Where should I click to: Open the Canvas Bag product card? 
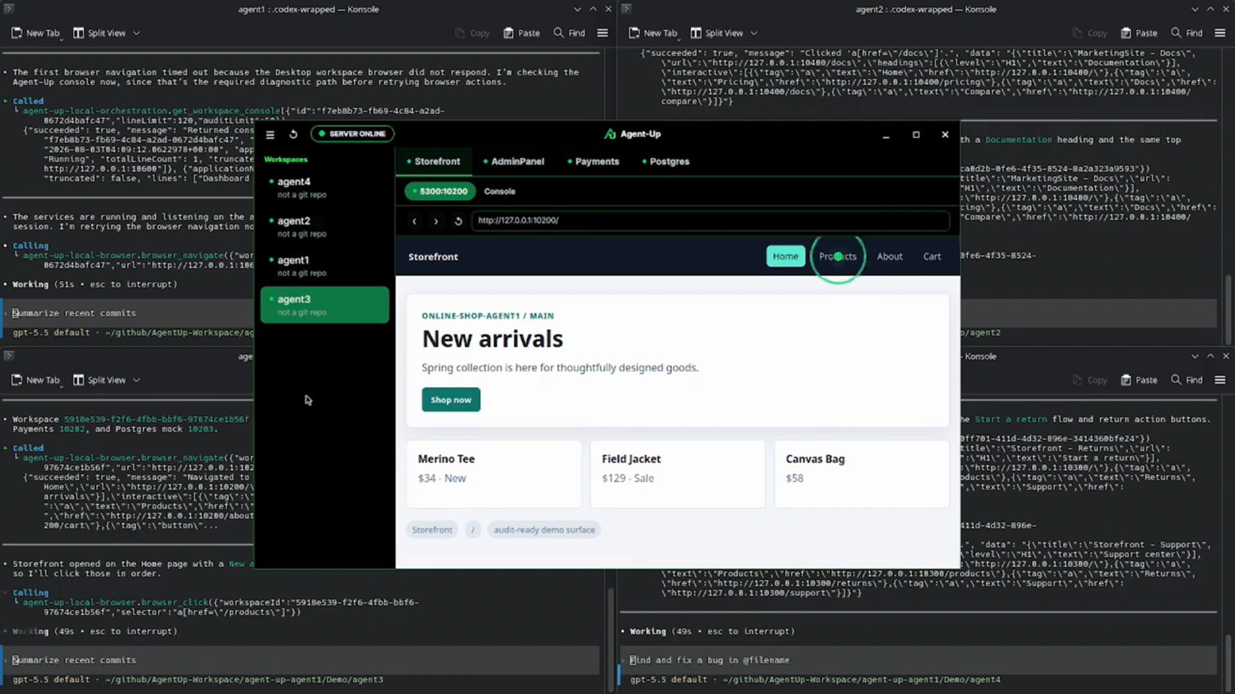[861, 474]
